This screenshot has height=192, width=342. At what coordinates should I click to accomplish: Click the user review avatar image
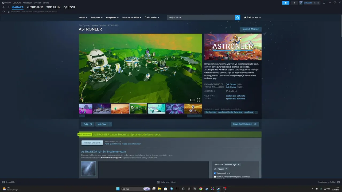[88, 169]
